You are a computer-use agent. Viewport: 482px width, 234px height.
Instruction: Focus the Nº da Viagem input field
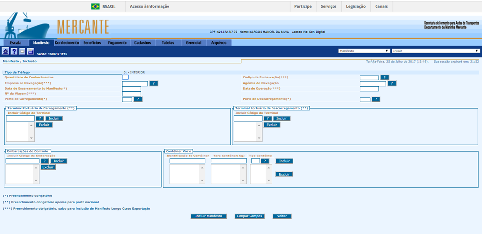click(x=131, y=94)
